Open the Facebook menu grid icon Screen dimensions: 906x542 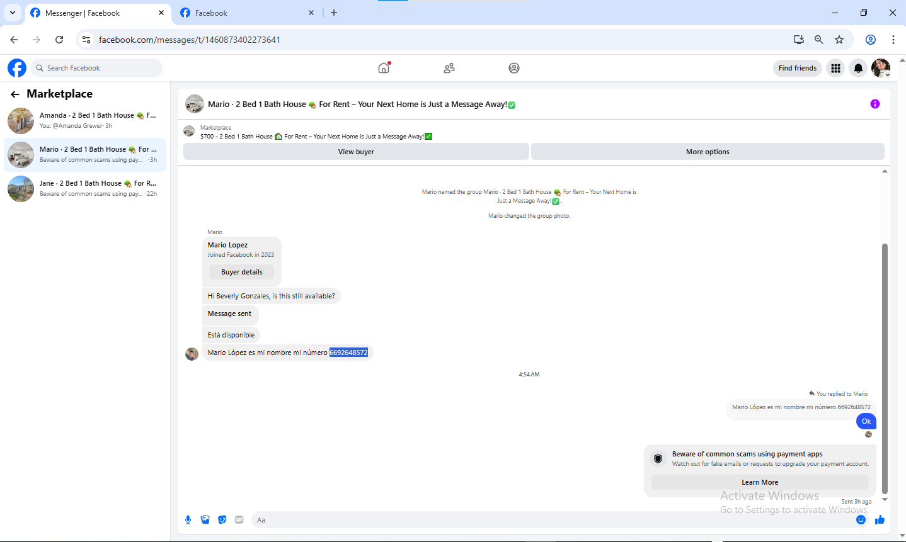point(835,68)
